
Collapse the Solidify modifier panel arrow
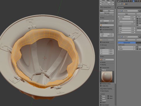pyautogui.click(x=119, y=11)
